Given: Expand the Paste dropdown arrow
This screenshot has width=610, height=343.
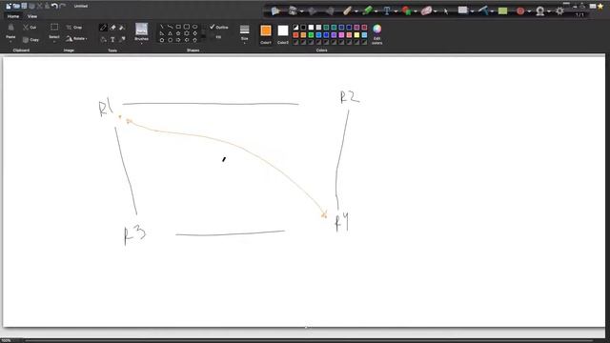Looking at the screenshot, I should (10, 41).
